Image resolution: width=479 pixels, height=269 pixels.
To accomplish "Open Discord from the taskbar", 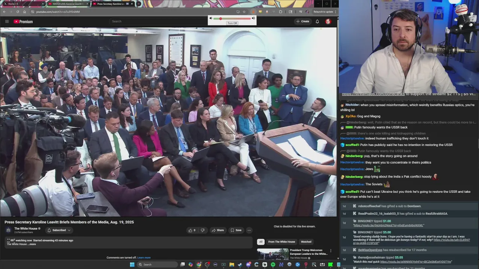I will point(248,265).
